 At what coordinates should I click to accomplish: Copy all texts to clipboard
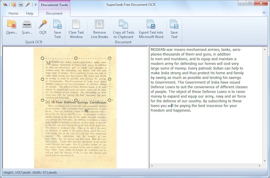(123, 29)
